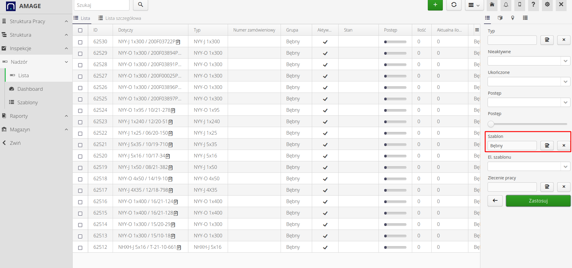The width and height of the screenshot is (572, 268).
Task: Click the green plus add button
Action: pyautogui.click(x=435, y=5)
